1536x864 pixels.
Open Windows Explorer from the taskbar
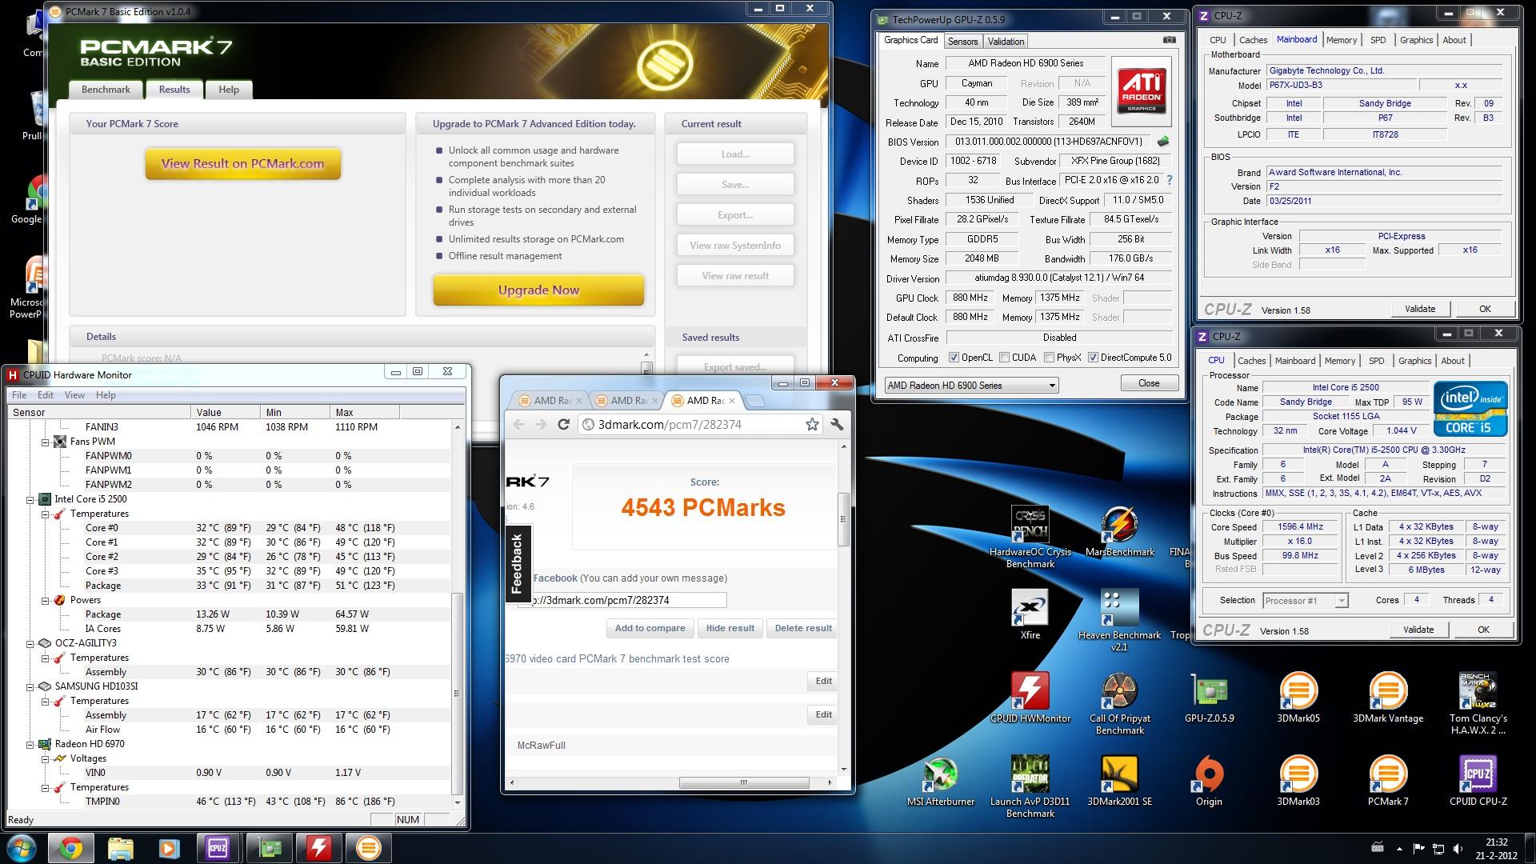coord(120,848)
